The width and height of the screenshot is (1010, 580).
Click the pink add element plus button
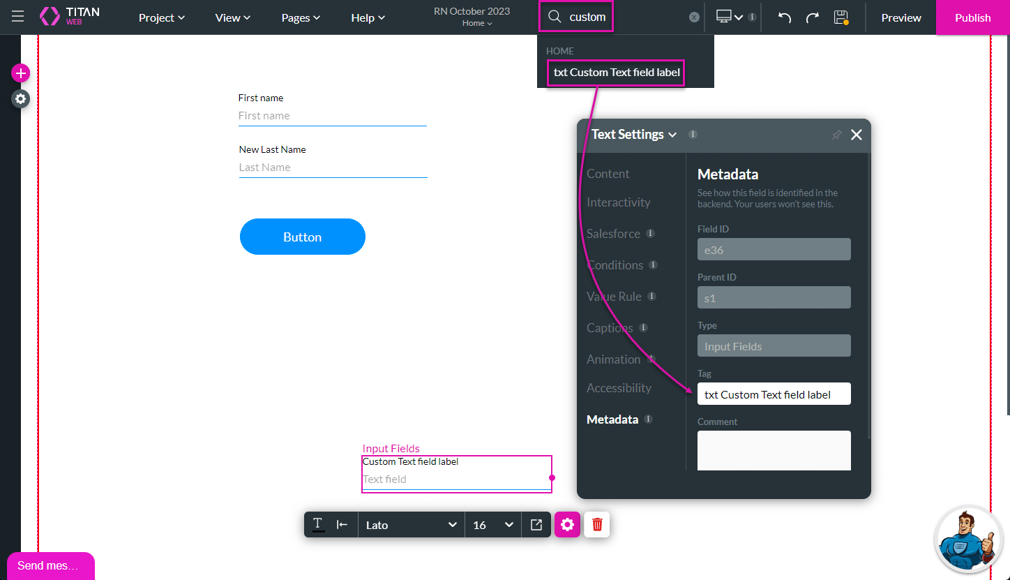click(21, 73)
